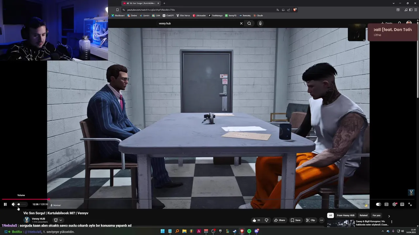Open the subscription notification bell dropdown
The width and height of the screenshot is (419, 235).
coord(58,220)
